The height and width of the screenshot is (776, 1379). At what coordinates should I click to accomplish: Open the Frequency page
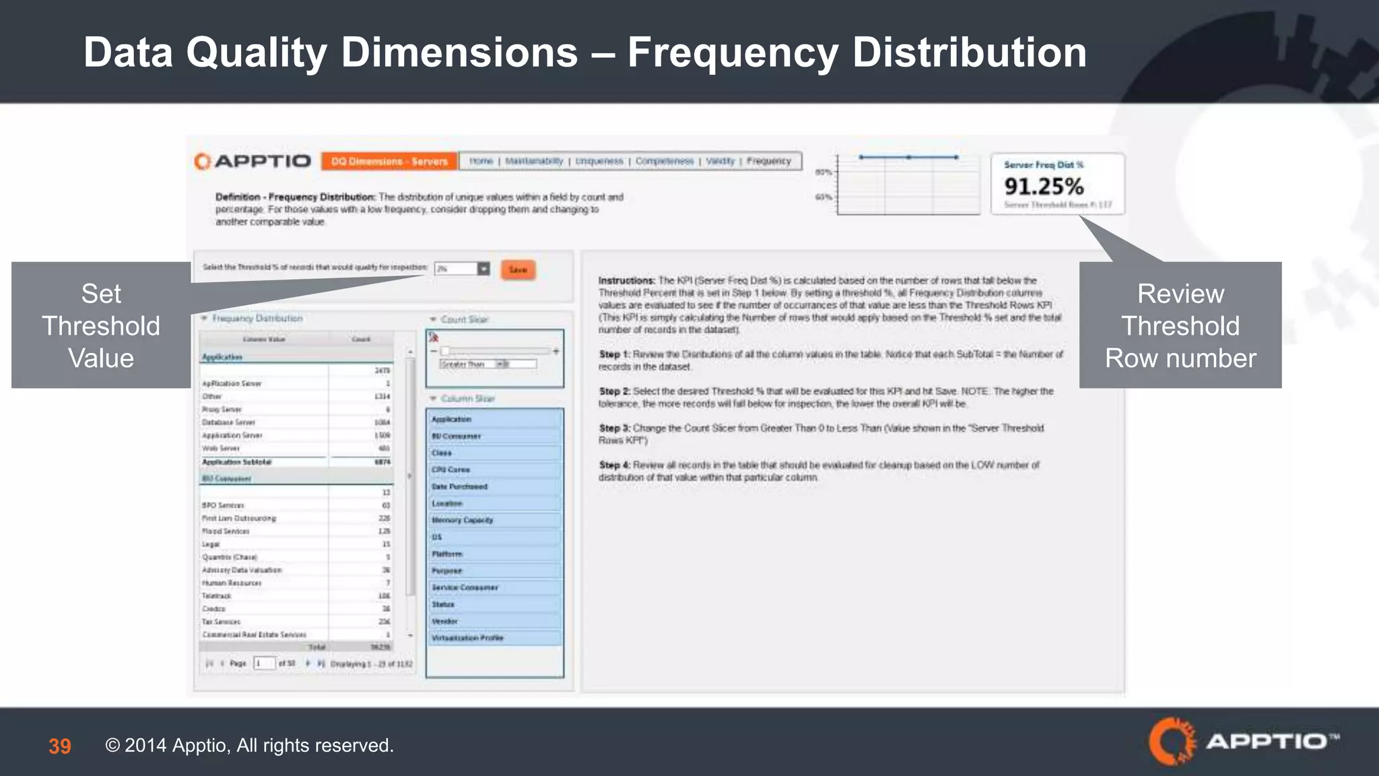pyautogui.click(x=768, y=161)
